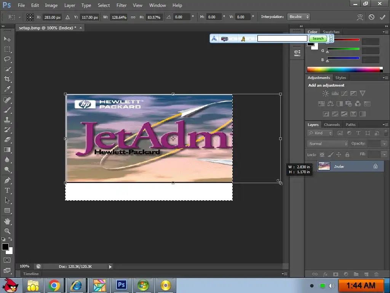
Task: Select the History Brush tool
Action: (x=7, y=130)
